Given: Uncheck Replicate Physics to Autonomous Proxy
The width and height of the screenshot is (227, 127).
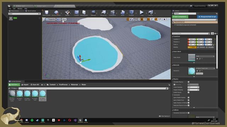Looking at the screenshot, I should point(188,105).
